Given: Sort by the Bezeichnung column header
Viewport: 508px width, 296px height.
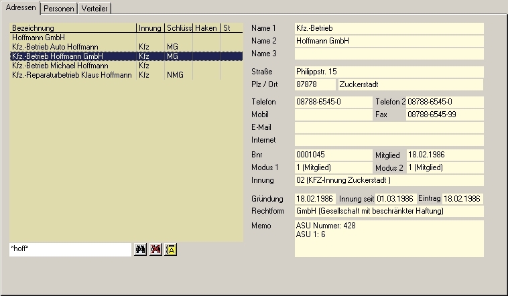Looking at the screenshot, I should pyautogui.click(x=72, y=28).
